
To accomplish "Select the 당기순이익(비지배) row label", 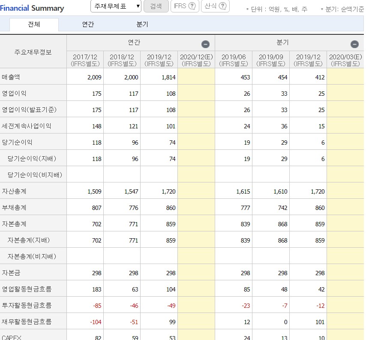I will coord(35,175).
